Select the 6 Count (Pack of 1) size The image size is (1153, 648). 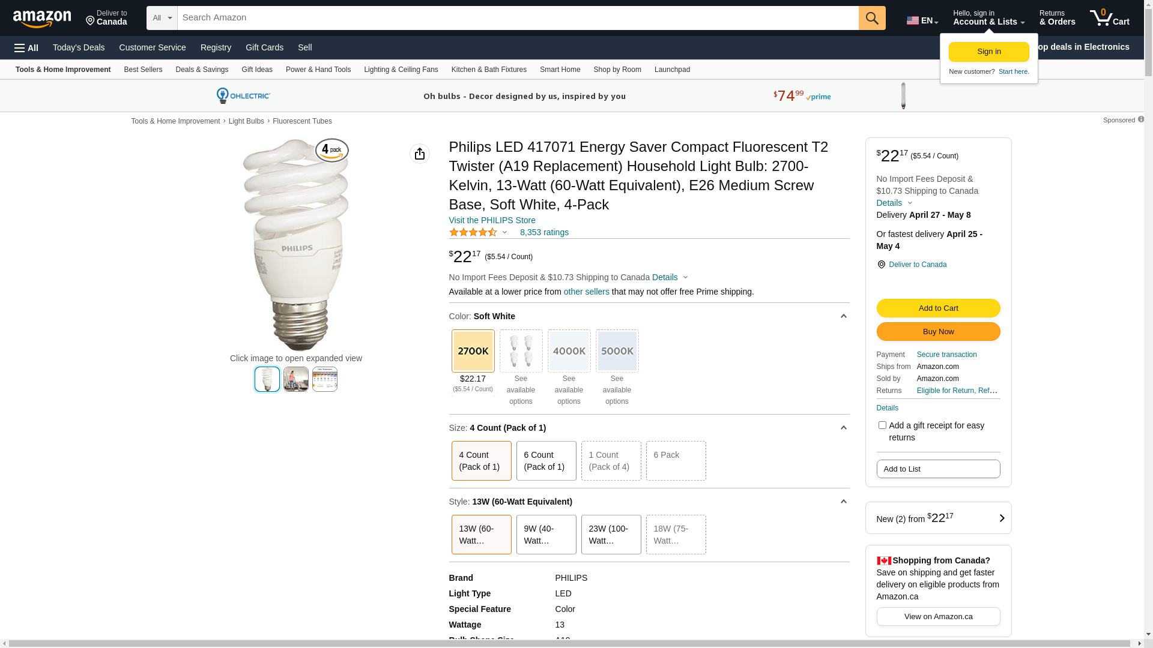coord(546,461)
